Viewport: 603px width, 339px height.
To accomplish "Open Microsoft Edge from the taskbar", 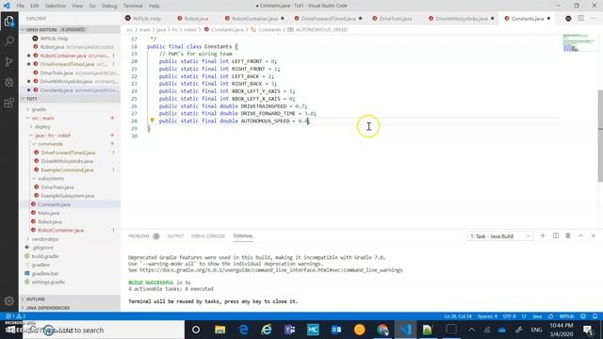I will tap(243, 330).
